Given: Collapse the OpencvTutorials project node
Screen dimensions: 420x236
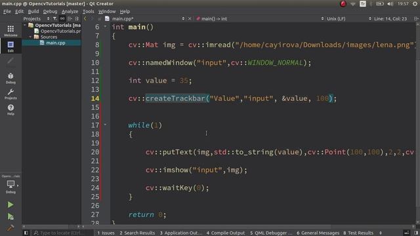Looking at the screenshot, I should click(x=25, y=25).
